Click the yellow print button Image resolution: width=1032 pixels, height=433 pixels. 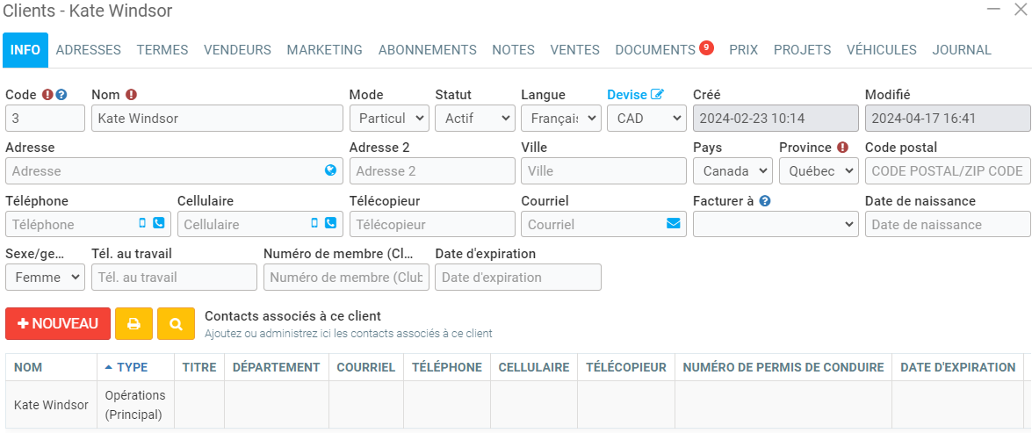(x=134, y=323)
